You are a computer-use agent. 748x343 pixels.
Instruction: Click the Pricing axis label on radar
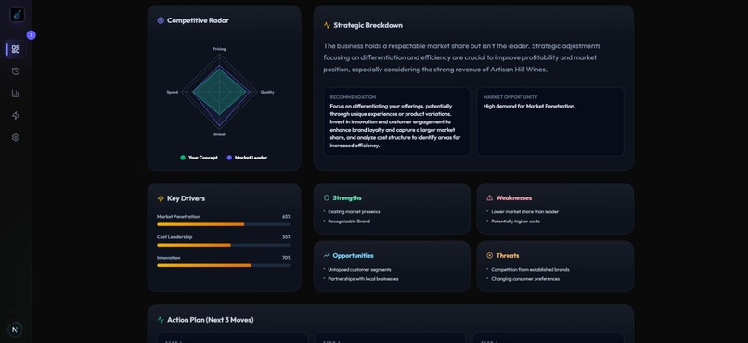tap(219, 49)
